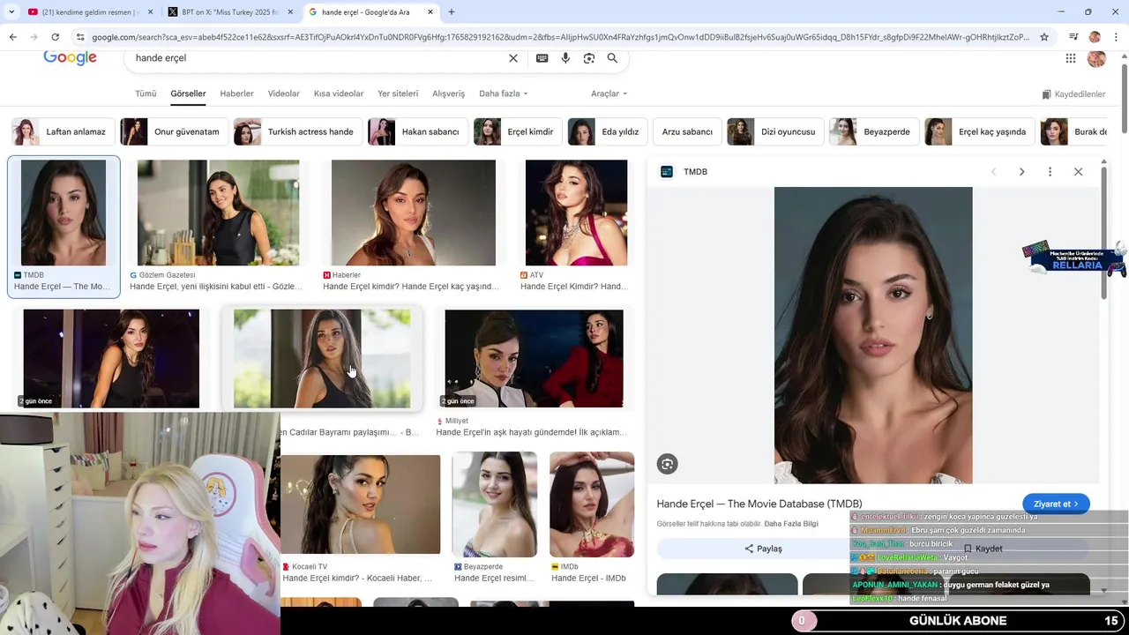
Task: Open the ATV image result thumbnail
Action: pyautogui.click(x=576, y=213)
